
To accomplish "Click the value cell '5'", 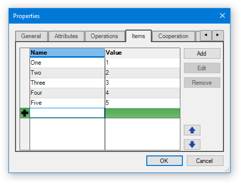I will point(142,103).
